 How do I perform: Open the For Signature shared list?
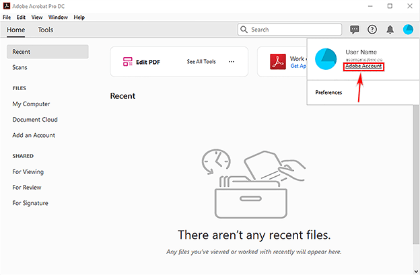[x=30, y=203]
